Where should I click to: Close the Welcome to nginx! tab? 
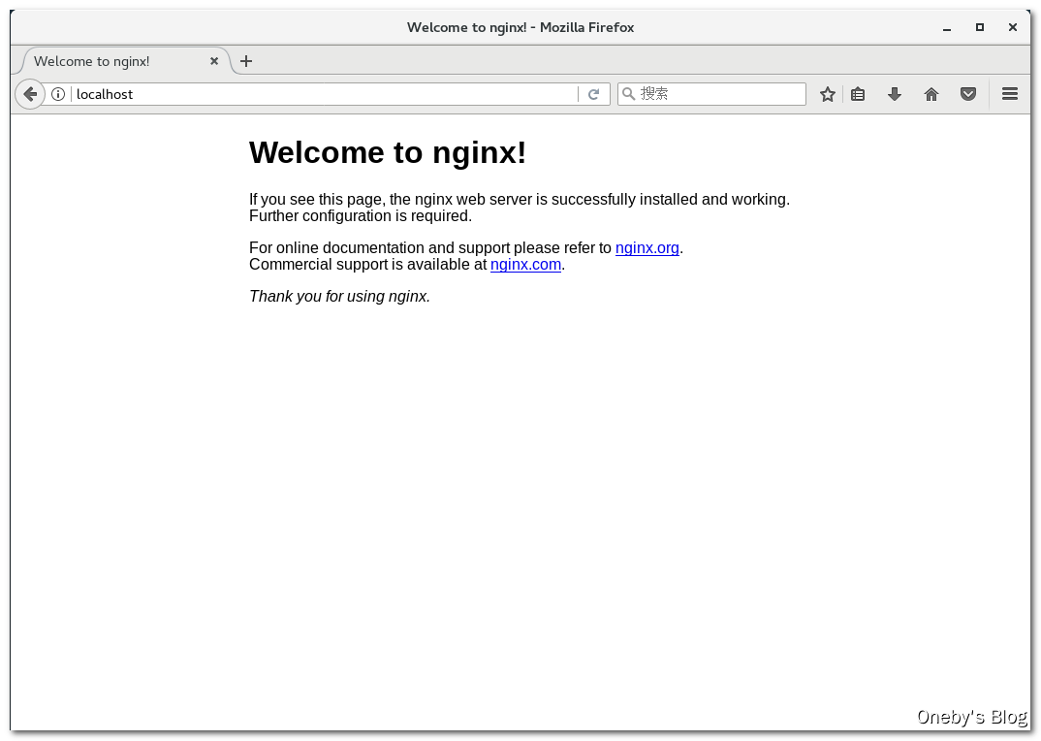(214, 61)
